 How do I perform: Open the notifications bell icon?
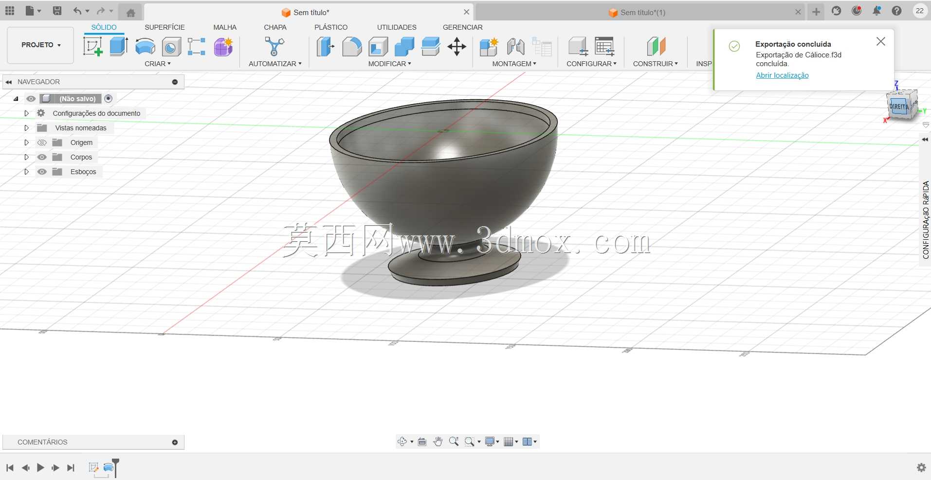(x=876, y=11)
